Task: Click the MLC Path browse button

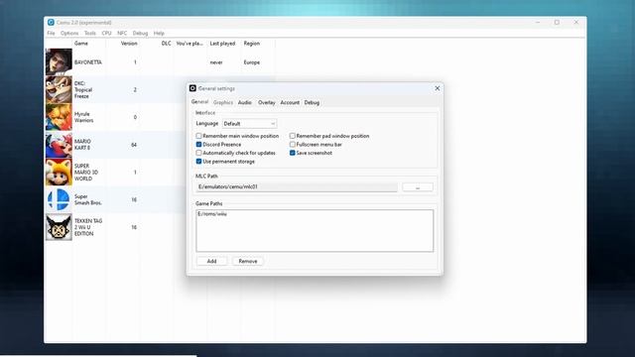Action: (418, 187)
